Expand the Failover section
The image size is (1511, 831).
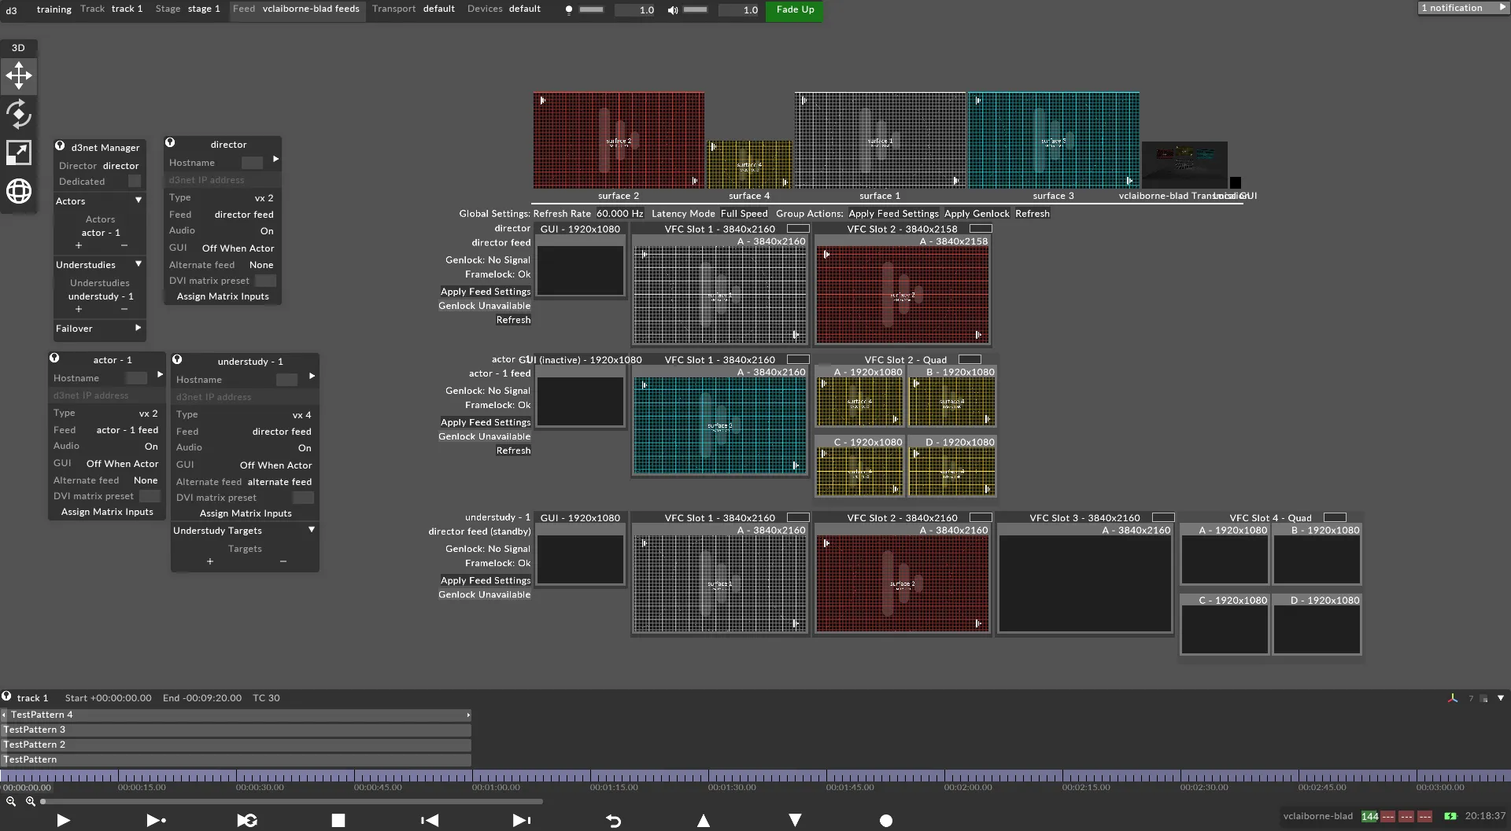pyautogui.click(x=139, y=328)
